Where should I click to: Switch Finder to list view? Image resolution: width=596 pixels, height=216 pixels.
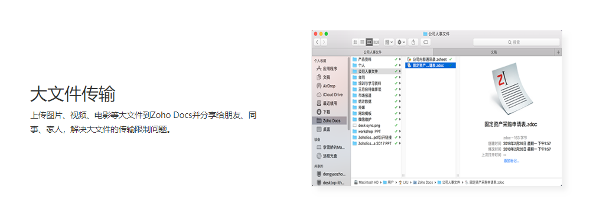point(362,42)
